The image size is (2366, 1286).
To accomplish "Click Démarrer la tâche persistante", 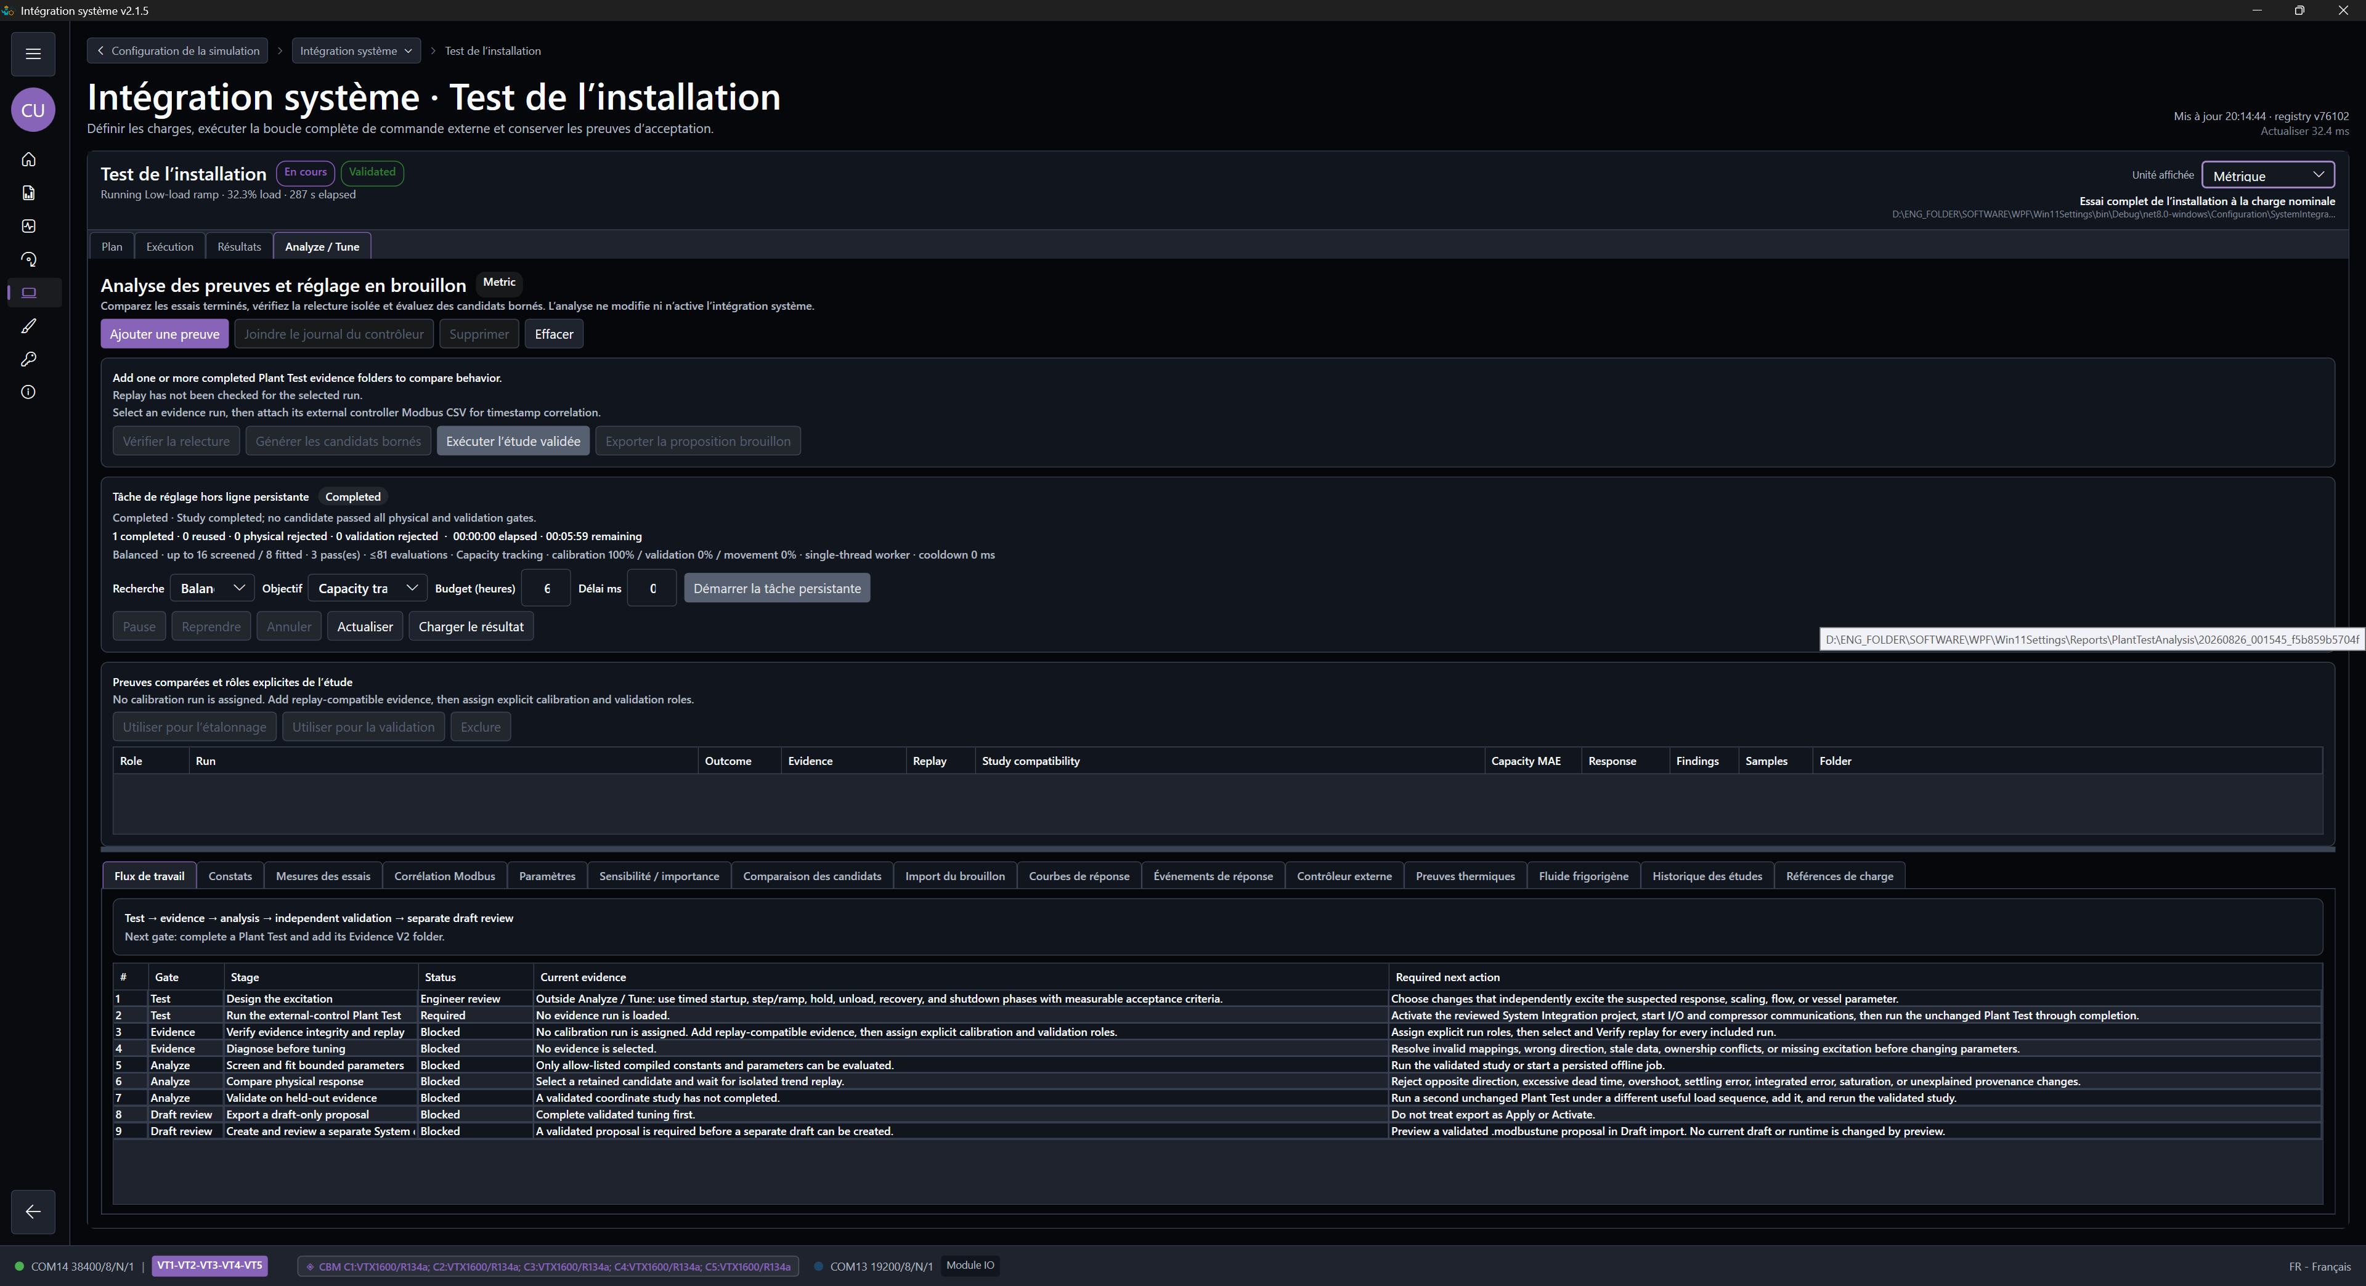I will click(x=777, y=588).
